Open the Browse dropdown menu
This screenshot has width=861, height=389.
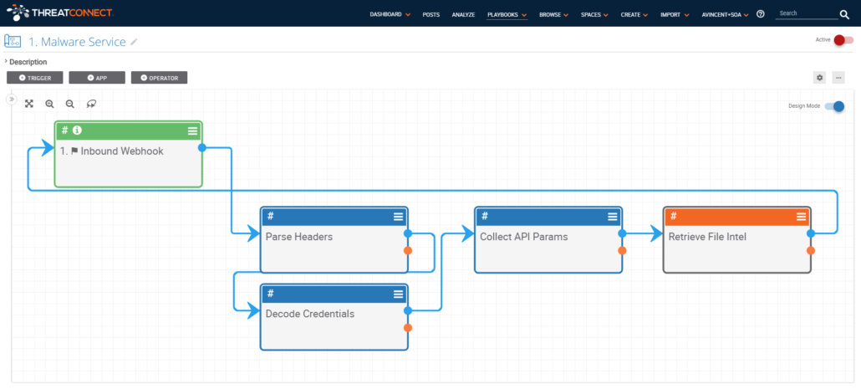click(x=553, y=15)
